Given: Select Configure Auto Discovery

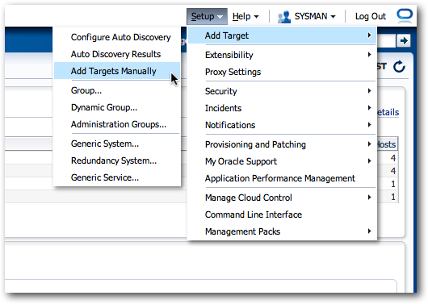Looking at the screenshot, I should point(117,37).
